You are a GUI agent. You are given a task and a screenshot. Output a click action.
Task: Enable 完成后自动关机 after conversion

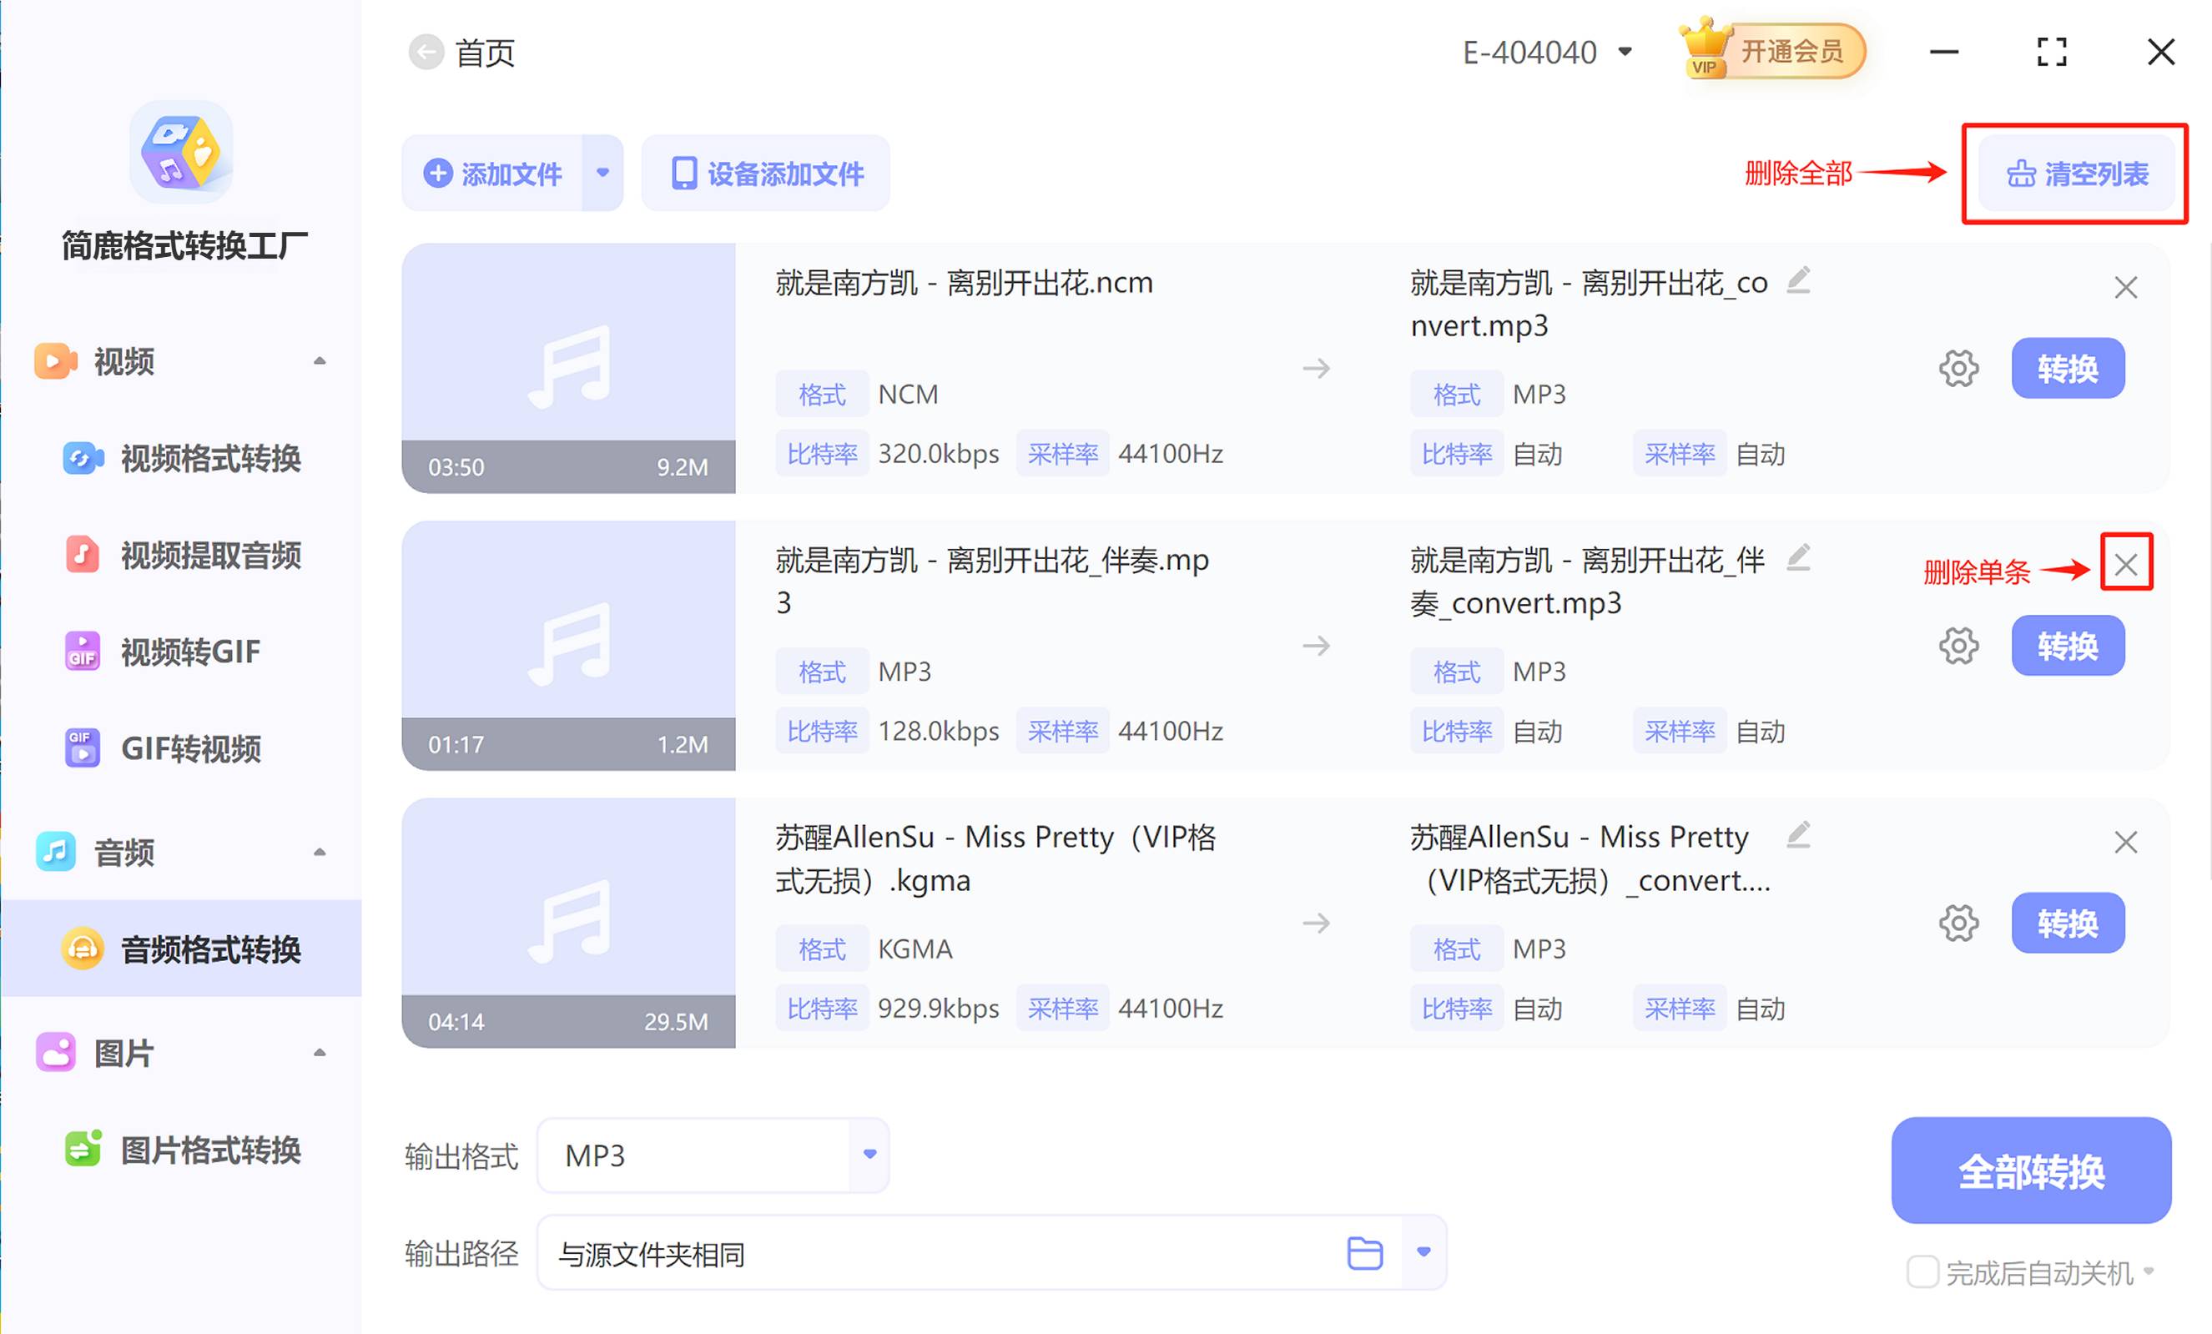1923,1271
